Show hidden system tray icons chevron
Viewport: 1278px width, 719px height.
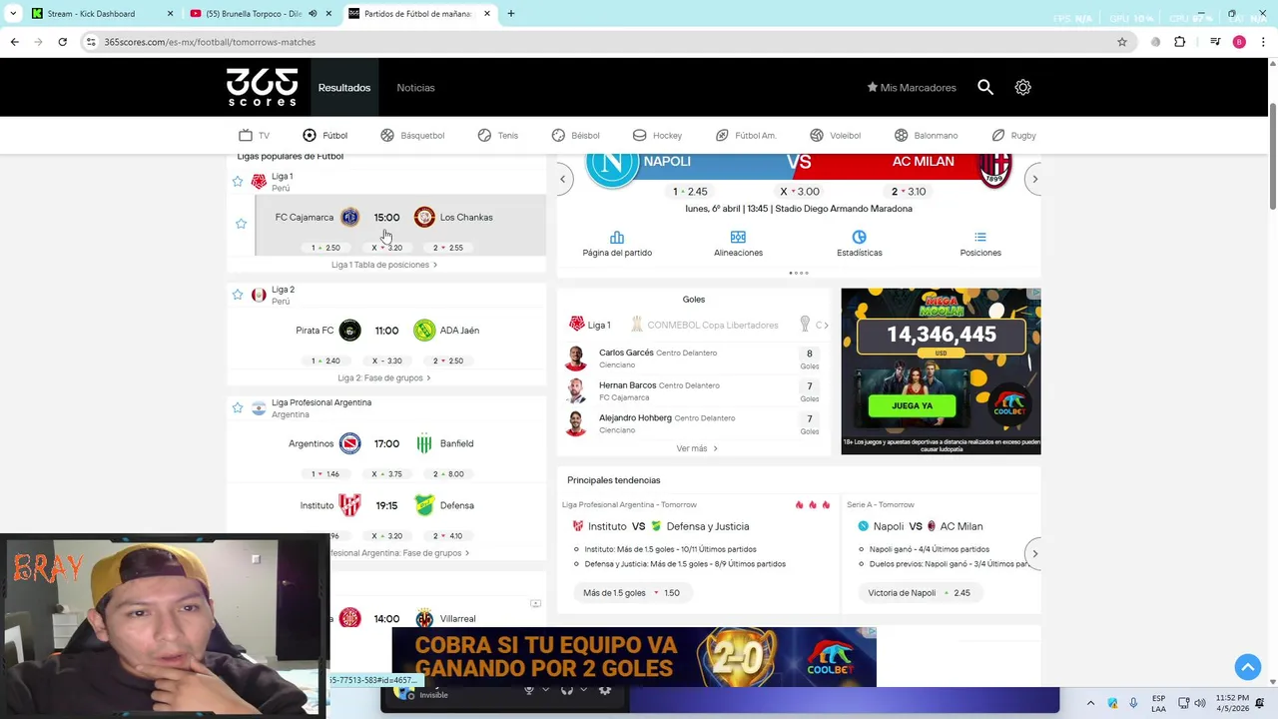click(1090, 703)
